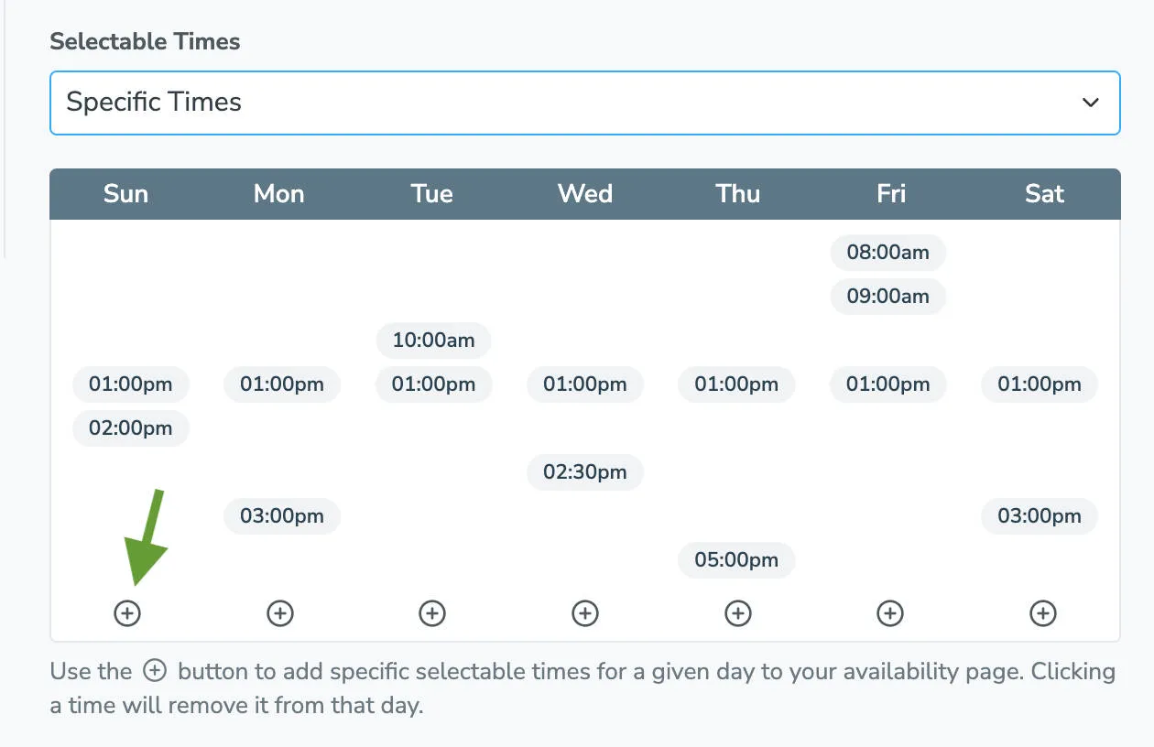Click the 01:00pm slot in Monday's column
1154x747 pixels.
[x=281, y=384]
